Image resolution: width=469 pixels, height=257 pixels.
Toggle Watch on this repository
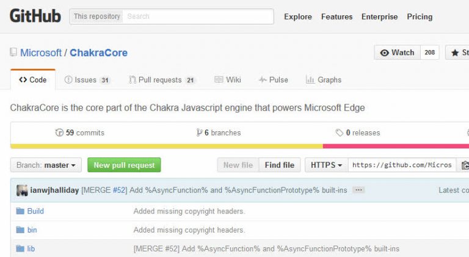(397, 52)
